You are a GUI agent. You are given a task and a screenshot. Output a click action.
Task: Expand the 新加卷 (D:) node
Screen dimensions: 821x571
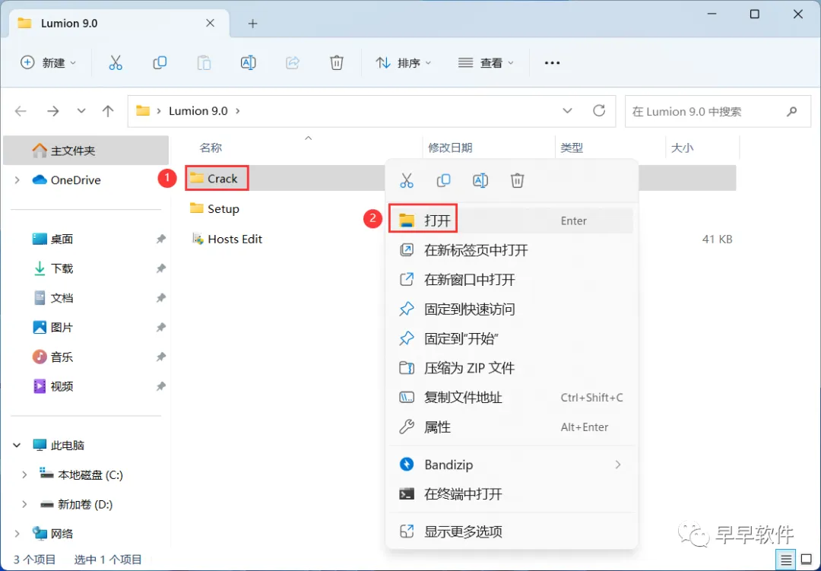(24, 504)
